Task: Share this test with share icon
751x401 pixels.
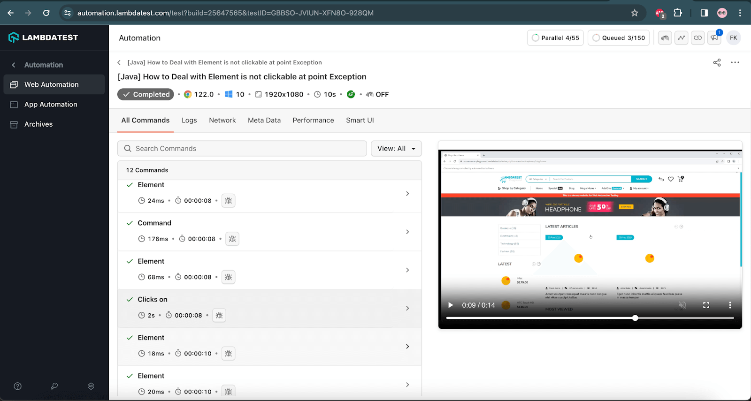Action: pyautogui.click(x=717, y=62)
